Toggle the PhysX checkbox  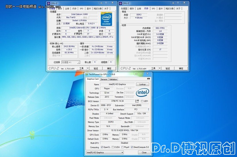point(122,147)
